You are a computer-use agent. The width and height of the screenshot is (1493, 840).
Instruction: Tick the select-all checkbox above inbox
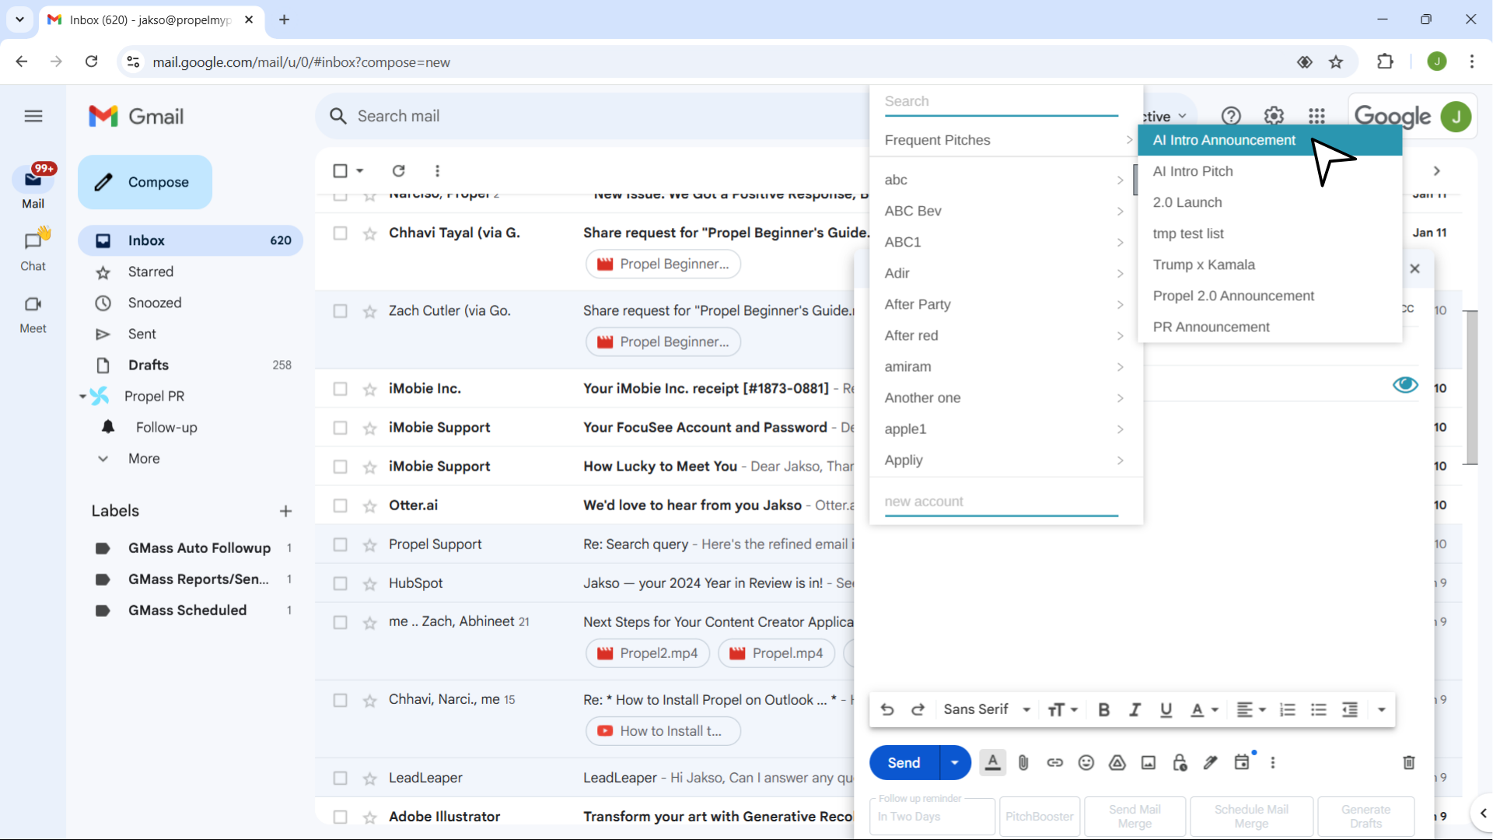click(340, 170)
